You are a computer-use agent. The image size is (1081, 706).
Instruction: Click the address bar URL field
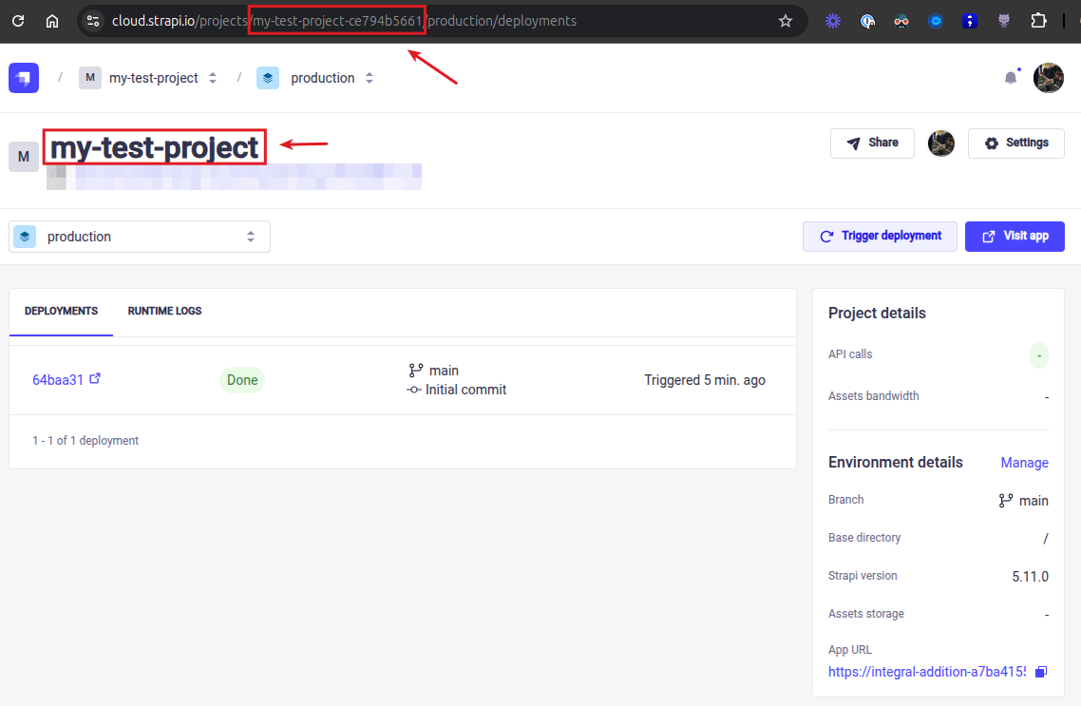point(441,21)
